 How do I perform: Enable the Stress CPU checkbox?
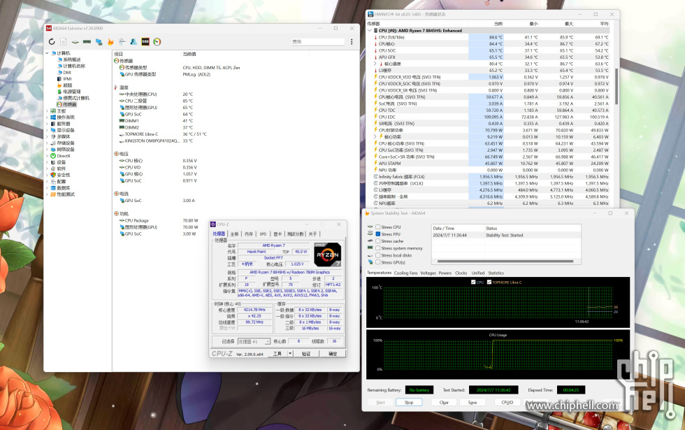(378, 227)
